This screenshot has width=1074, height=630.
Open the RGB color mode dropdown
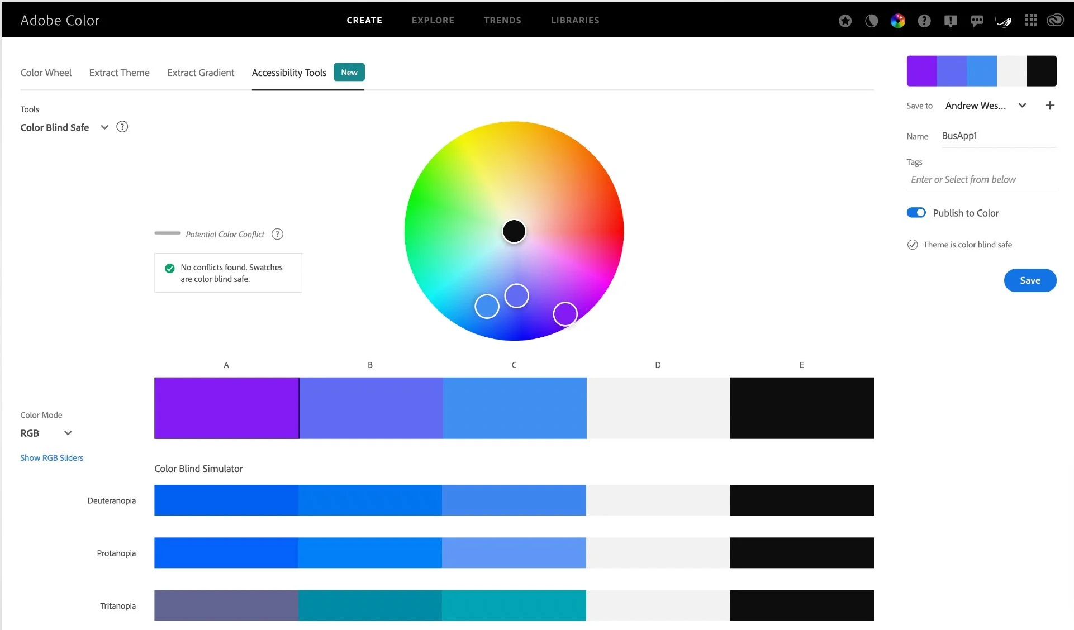68,433
